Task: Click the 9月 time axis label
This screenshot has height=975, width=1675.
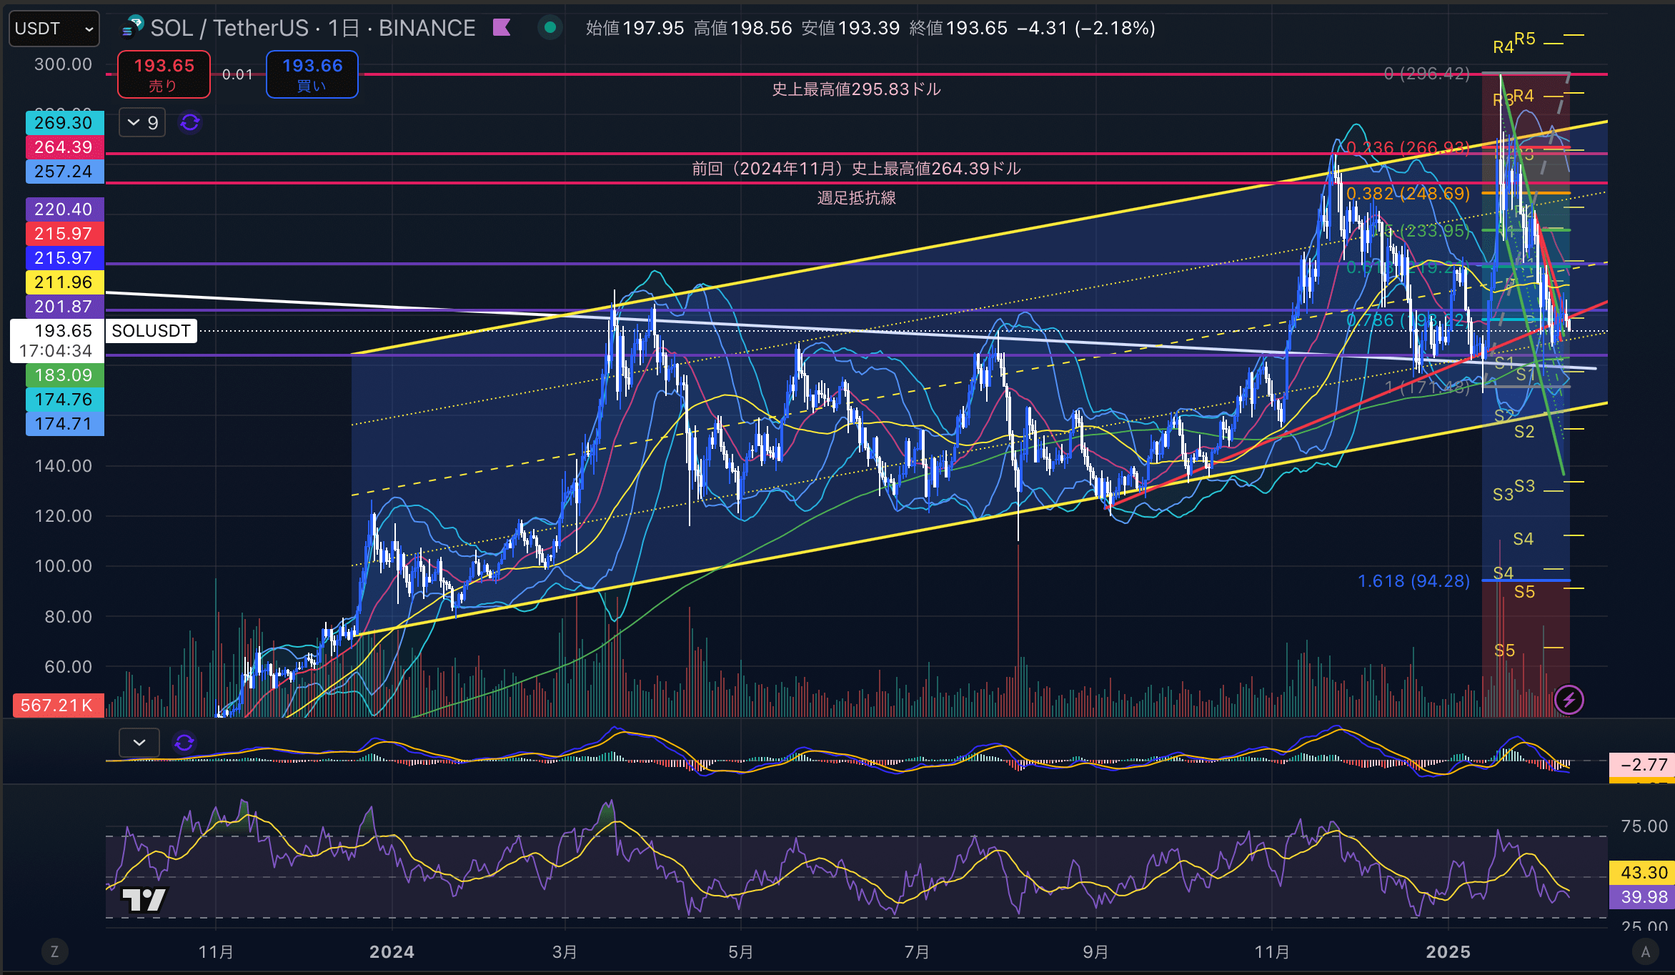Action: click(x=1095, y=952)
